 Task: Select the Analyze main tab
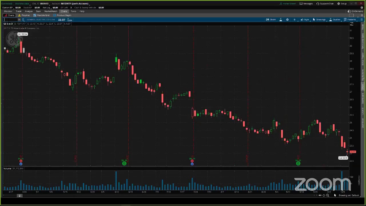(29, 11)
